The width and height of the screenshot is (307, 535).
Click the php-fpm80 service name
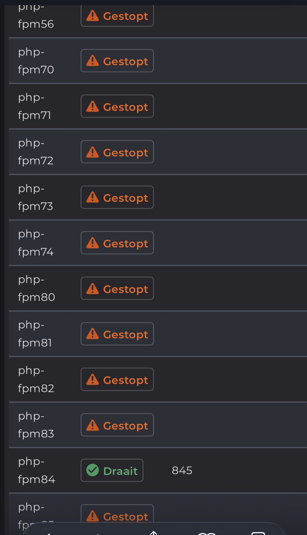pyautogui.click(x=36, y=288)
